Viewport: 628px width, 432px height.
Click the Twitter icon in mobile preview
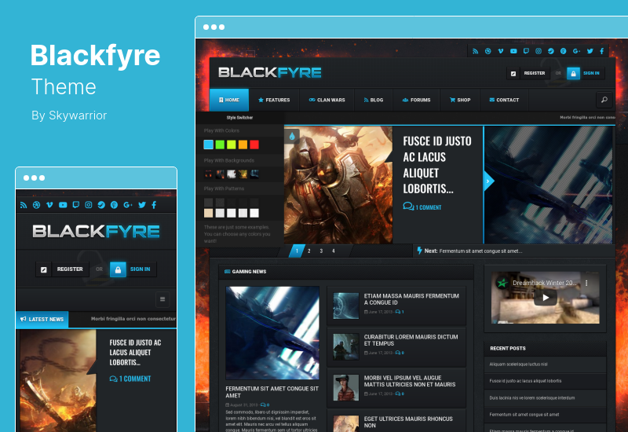pyautogui.click(x=142, y=205)
